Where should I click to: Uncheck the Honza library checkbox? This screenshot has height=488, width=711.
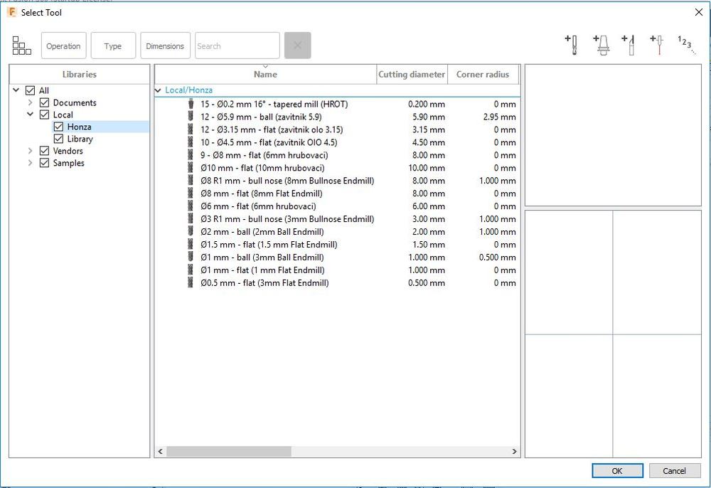pyautogui.click(x=59, y=127)
